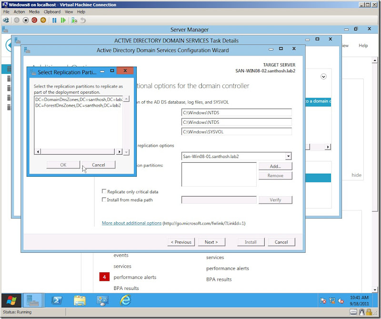
Task: Click the Ctrl+Alt+Del toolbar icon
Action: (x=6, y=20)
